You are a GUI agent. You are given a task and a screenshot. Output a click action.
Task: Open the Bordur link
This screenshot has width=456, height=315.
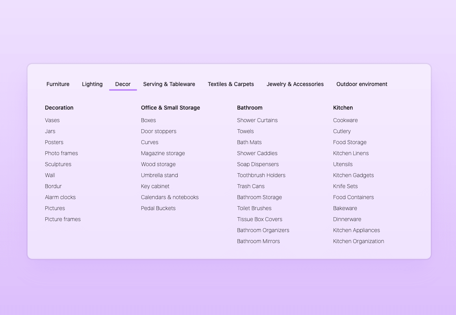pos(53,186)
